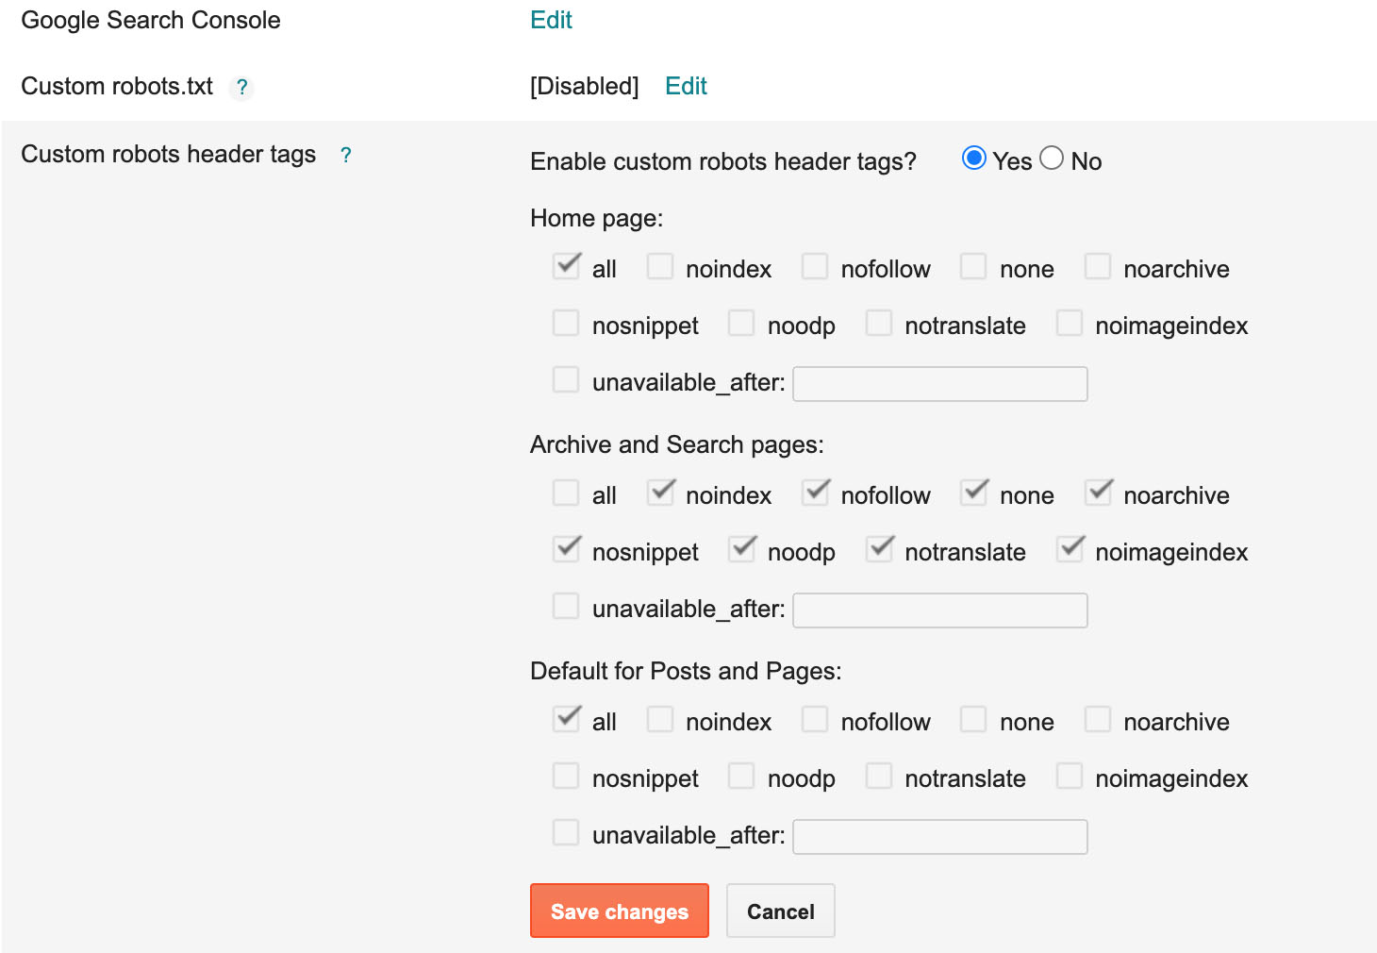Toggle unavailable_after checkbox for Posts and Pages
The image size is (1377, 953).
[566, 833]
